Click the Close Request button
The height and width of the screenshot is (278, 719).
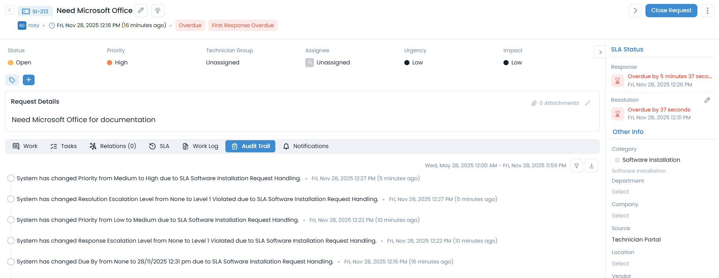671,11
